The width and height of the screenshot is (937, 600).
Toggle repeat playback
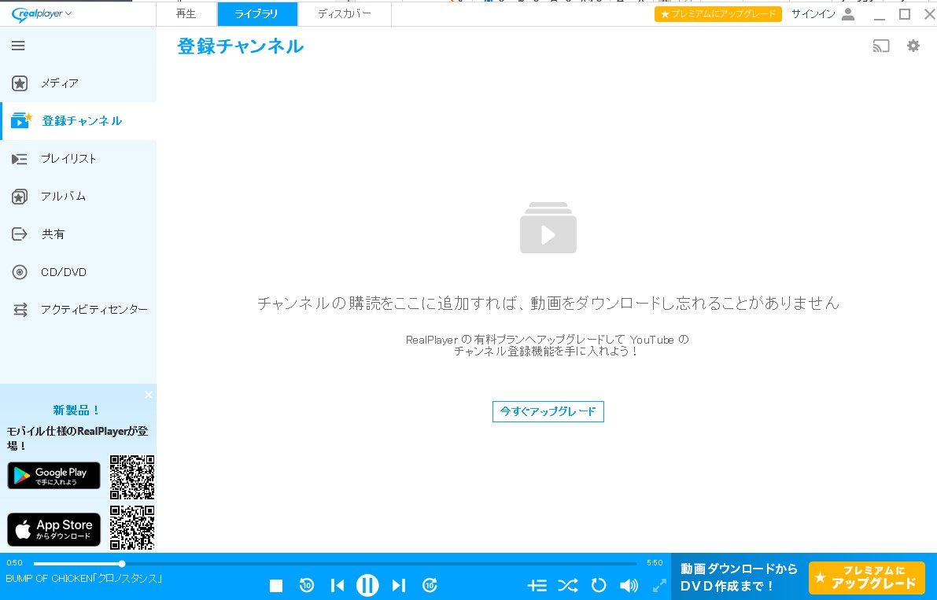pos(598,586)
